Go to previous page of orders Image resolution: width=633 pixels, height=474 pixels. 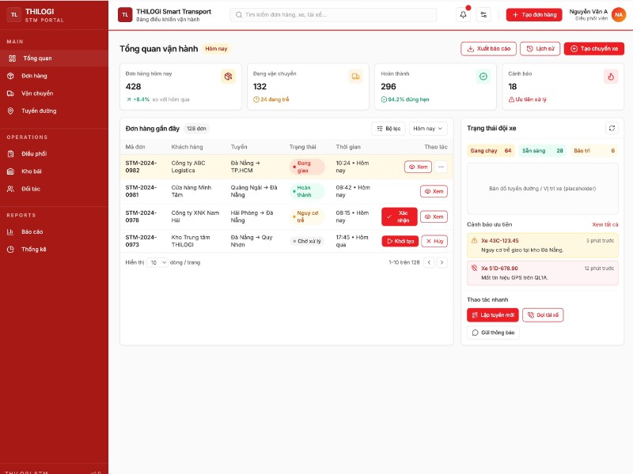[429, 262]
